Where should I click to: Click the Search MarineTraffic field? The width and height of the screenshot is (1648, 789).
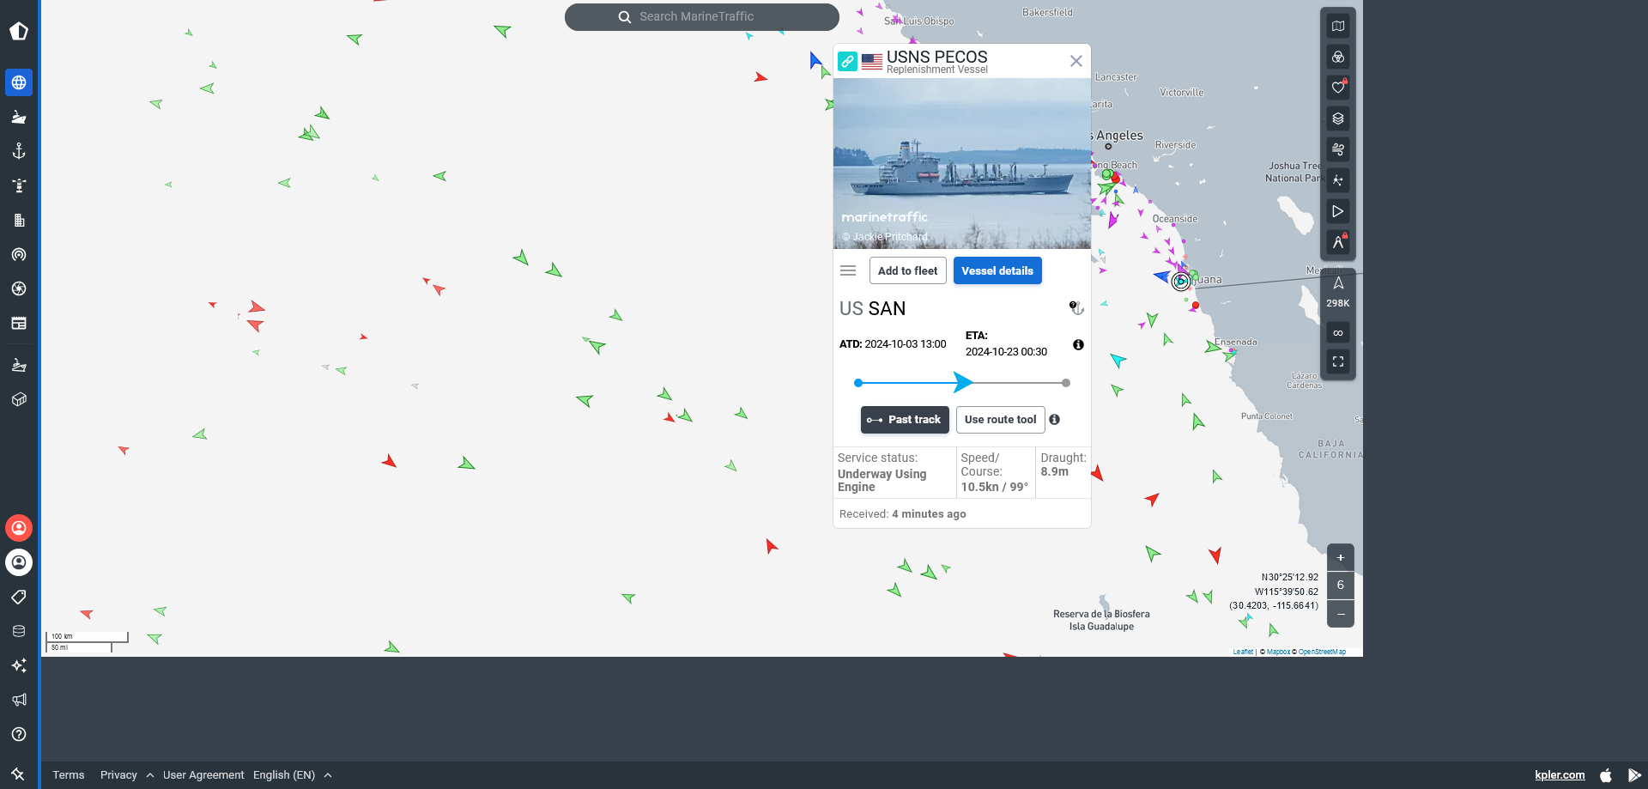(x=702, y=16)
